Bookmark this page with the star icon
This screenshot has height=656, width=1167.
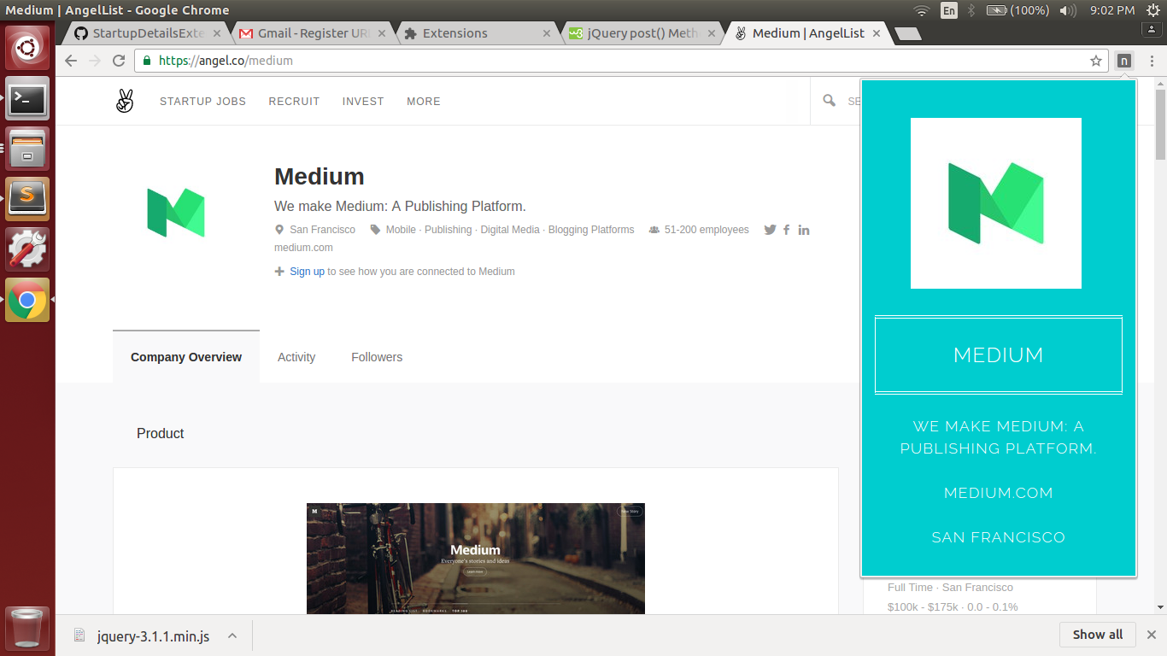pyautogui.click(x=1096, y=61)
